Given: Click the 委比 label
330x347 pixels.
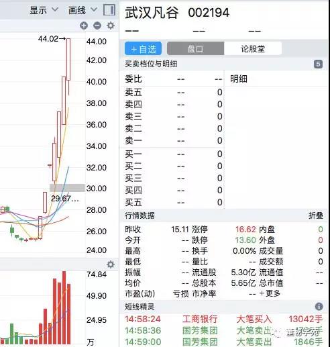Looking at the screenshot, I should coord(133,79).
